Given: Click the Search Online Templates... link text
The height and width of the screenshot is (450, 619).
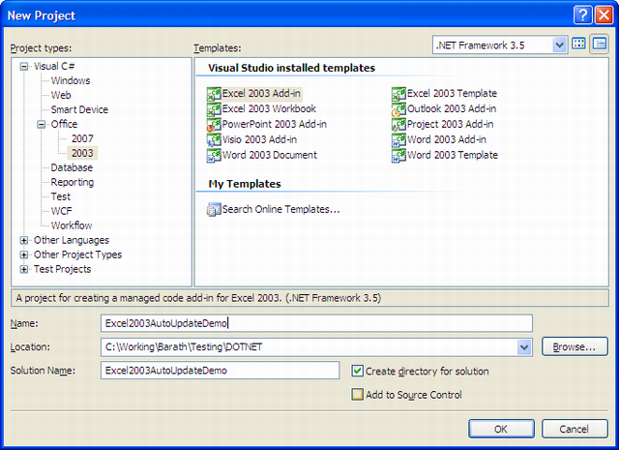Looking at the screenshot, I should point(281,209).
